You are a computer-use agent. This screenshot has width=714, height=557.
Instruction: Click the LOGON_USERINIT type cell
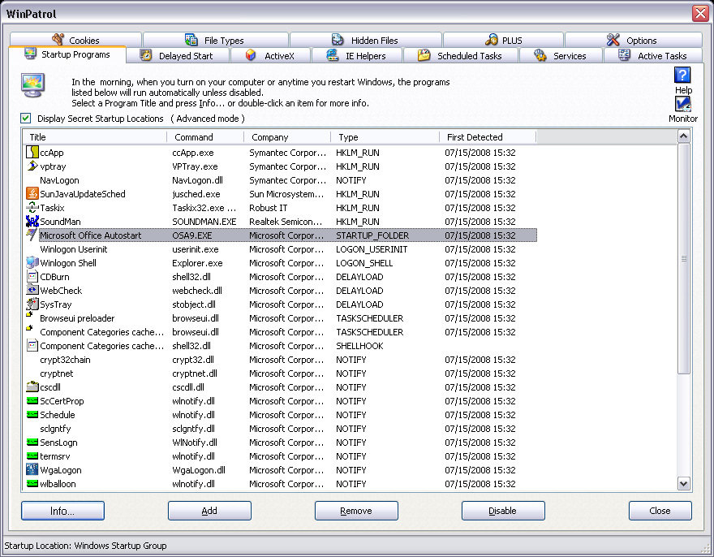coord(372,249)
